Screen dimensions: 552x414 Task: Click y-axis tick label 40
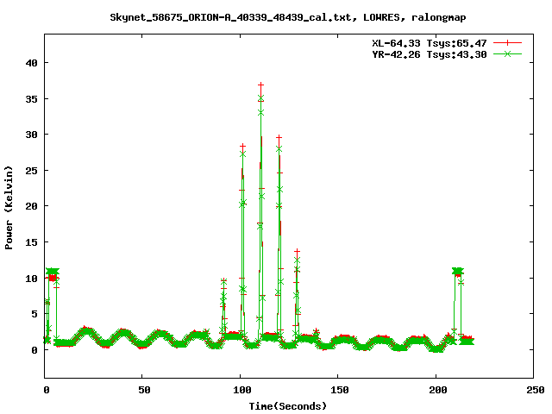31,63
